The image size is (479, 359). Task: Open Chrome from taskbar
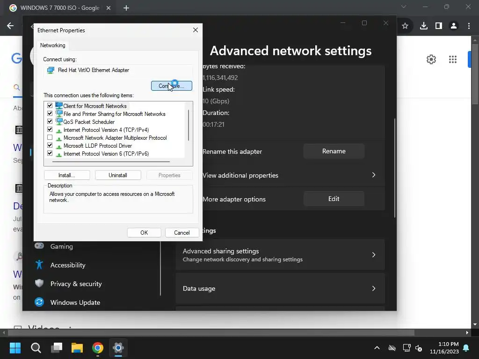tap(98, 348)
